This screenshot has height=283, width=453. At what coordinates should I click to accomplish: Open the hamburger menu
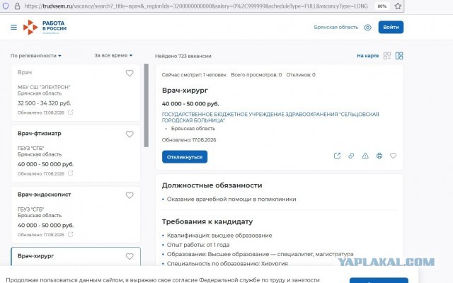point(13,27)
